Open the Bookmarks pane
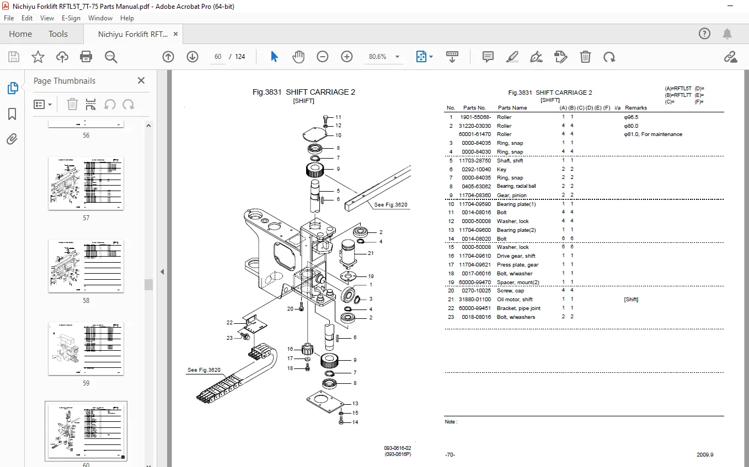This screenshot has height=467, width=749. click(x=12, y=114)
